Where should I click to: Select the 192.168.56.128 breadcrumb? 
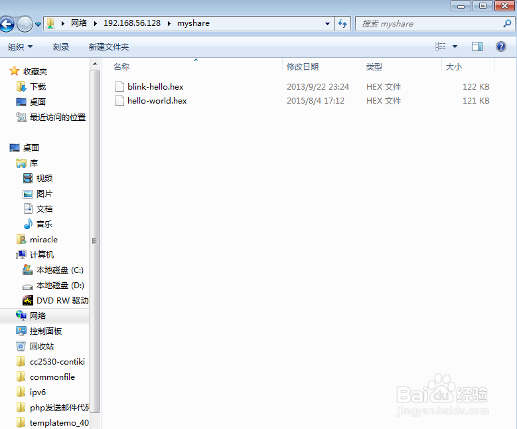132,23
